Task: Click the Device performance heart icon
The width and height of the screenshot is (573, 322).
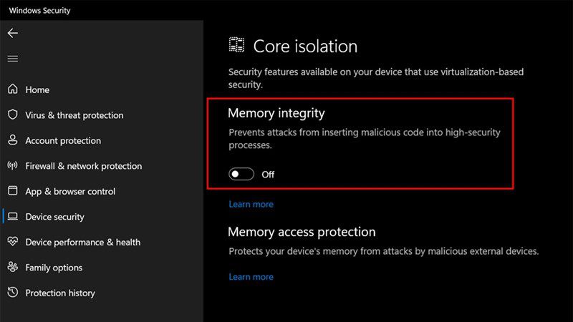Action: pos(13,242)
